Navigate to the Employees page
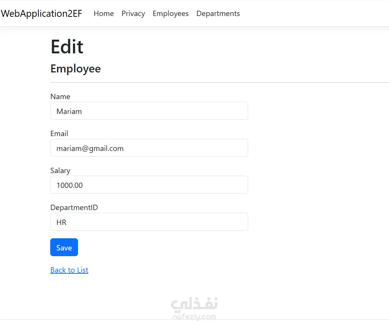 click(x=171, y=13)
